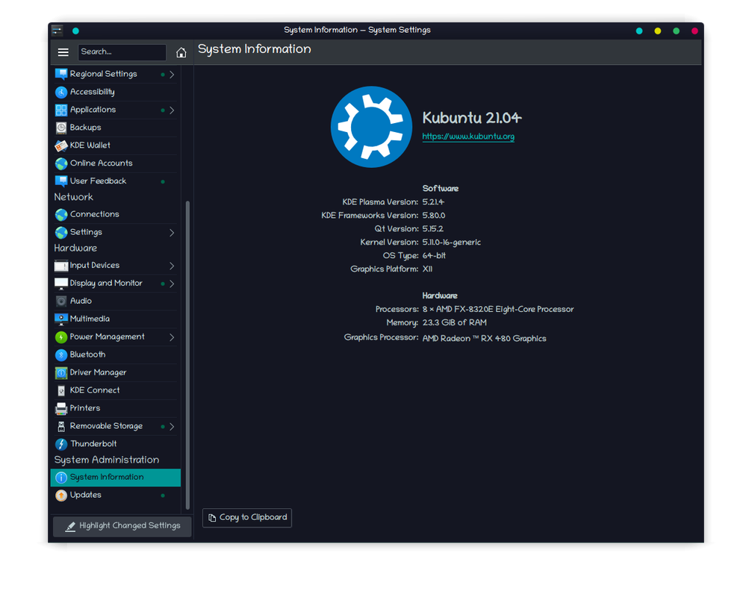Select KDE Wallet in sidebar
Image resolution: width=752 pixels, height=597 pixels.
pyautogui.click(x=116, y=146)
